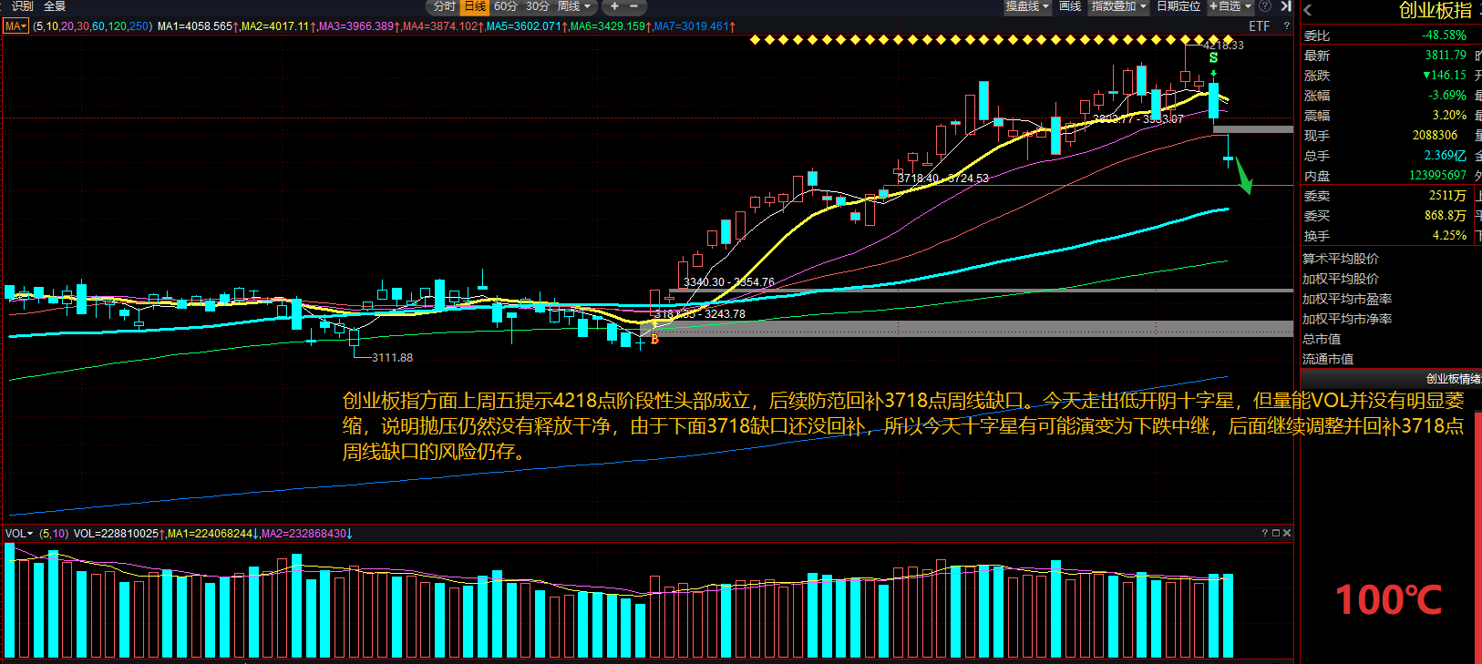This screenshot has width=1482, height=664.
Task: Click the 日期定位 date locate button
Action: point(1178,6)
